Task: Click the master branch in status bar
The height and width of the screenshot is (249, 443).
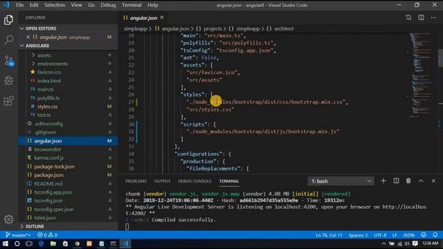Action: pos(18,235)
